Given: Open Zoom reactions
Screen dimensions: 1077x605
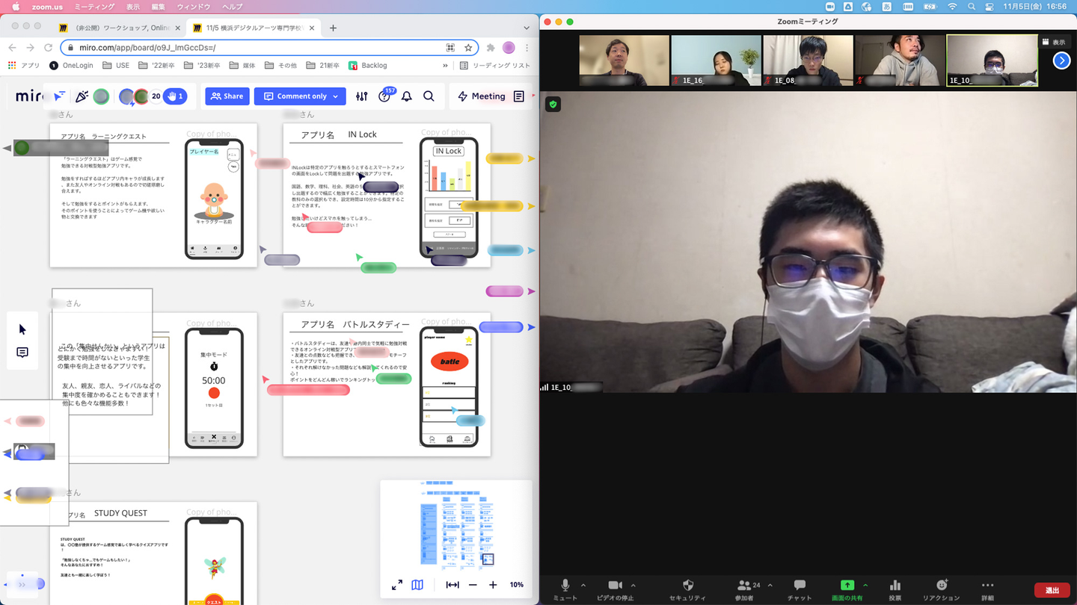Looking at the screenshot, I should [941, 589].
